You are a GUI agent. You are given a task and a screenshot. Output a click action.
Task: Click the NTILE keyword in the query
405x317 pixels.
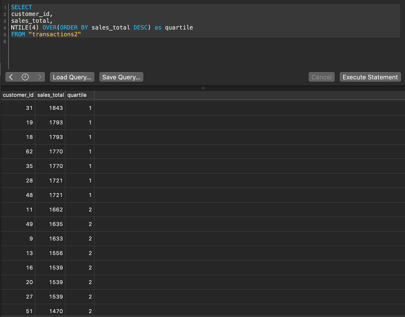click(x=19, y=27)
